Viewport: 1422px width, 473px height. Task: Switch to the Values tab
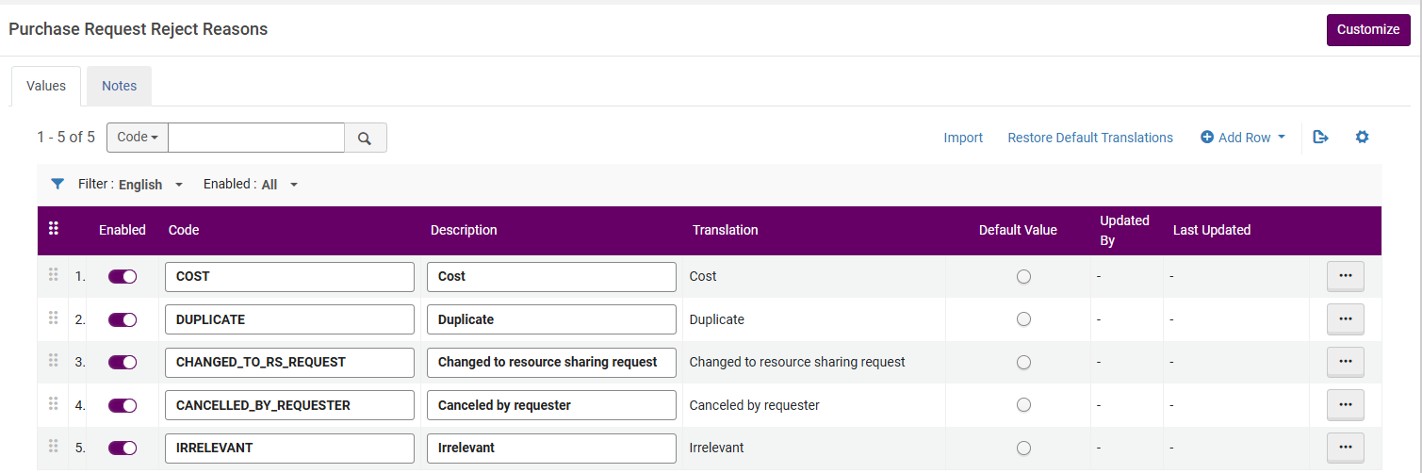(46, 86)
